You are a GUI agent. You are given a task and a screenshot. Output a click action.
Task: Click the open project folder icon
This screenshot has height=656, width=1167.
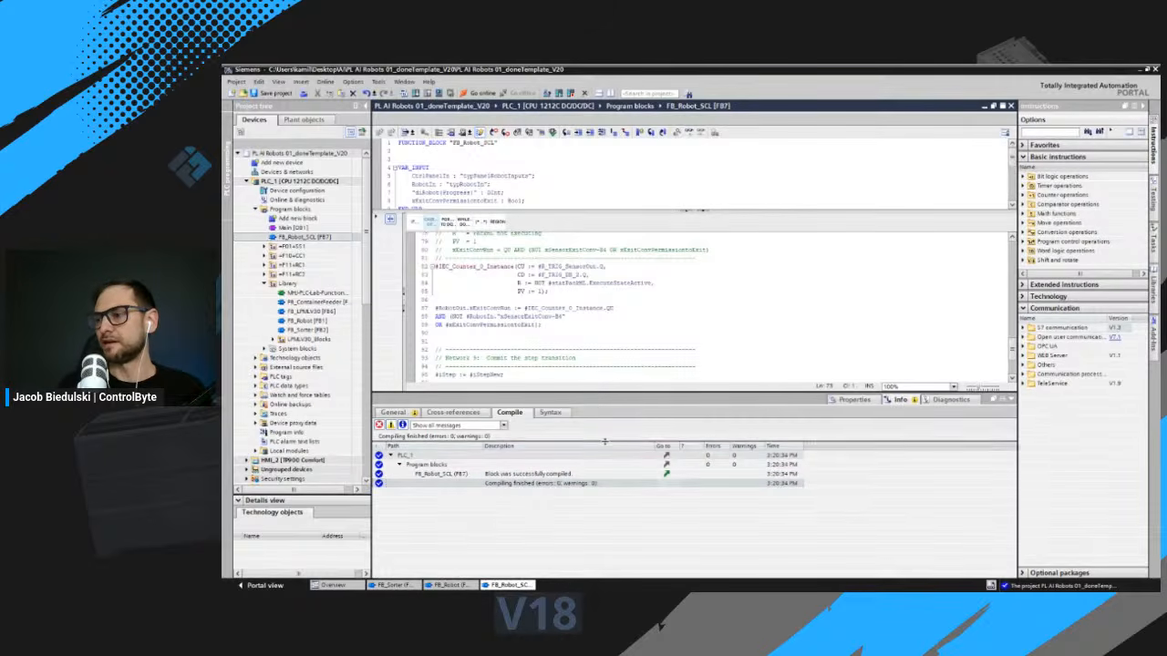[x=243, y=93]
